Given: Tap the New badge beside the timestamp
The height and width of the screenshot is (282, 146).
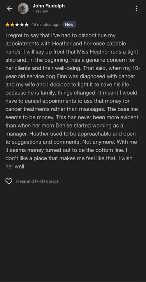Looking at the screenshot, I should point(69,25).
